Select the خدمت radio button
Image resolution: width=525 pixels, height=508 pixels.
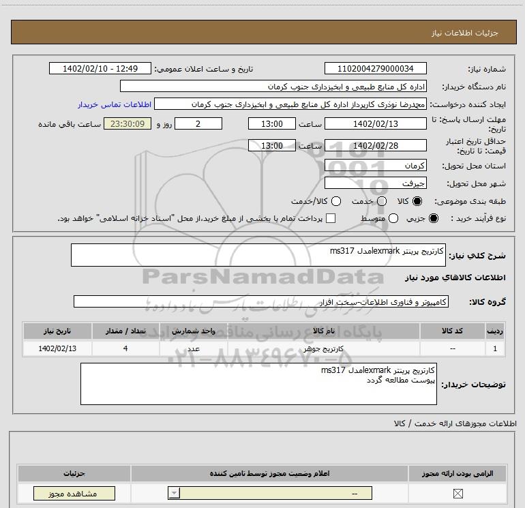(x=382, y=201)
